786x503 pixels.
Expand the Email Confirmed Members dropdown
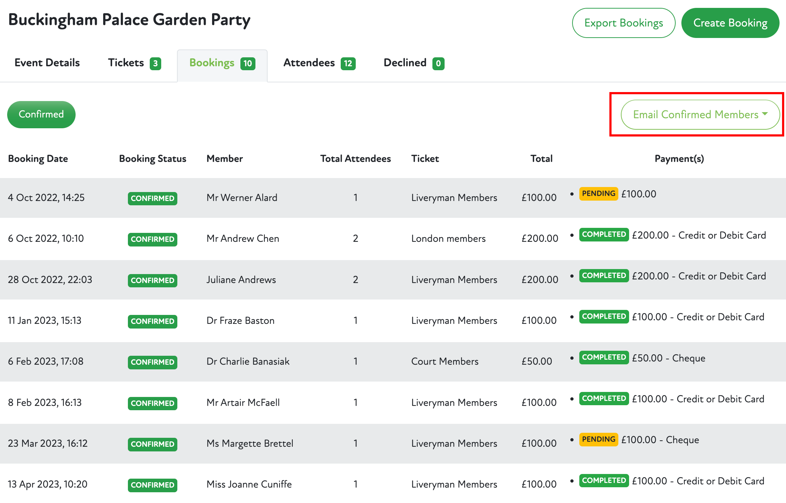[x=700, y=115]
